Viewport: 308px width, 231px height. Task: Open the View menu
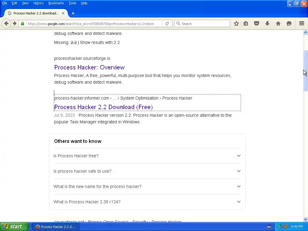pyautogui.click(x=25, y=3)
